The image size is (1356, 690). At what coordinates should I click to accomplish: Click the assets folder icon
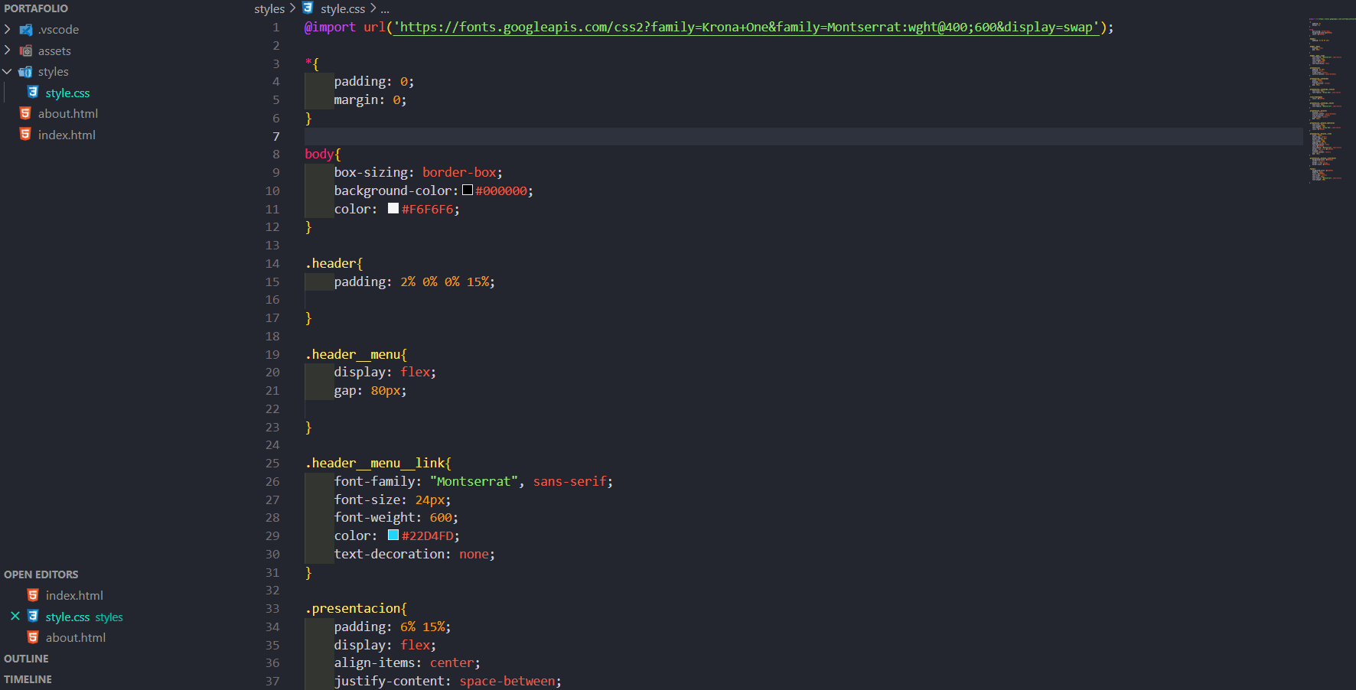(x=25, y=51)
